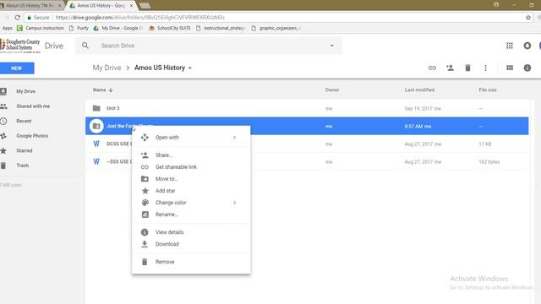Select the Unit 3 folder row
This screenshot has width=541, height=304.
point(307,108)
